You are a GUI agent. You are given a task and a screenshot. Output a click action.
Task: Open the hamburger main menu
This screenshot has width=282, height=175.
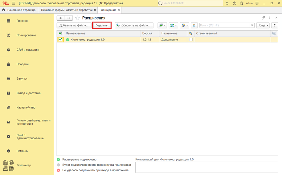pos(13,3)
